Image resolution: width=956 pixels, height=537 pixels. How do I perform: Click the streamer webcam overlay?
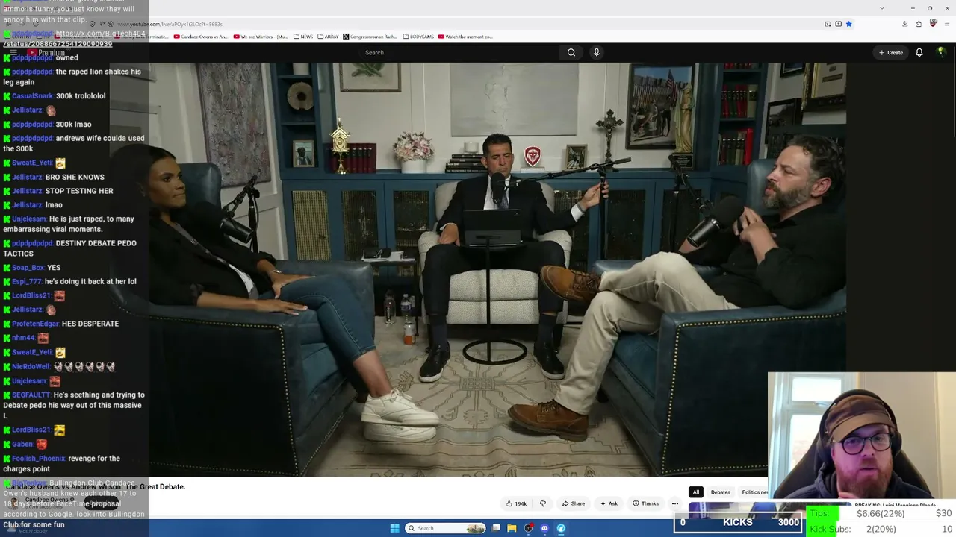(x=862, y=436)
